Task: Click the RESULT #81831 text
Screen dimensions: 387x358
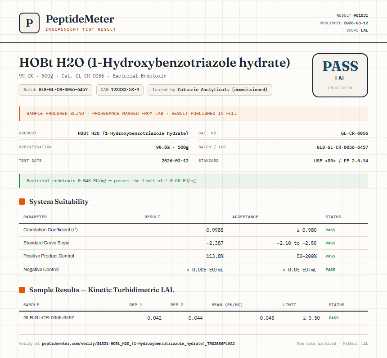Action: [x=352, y=15]
